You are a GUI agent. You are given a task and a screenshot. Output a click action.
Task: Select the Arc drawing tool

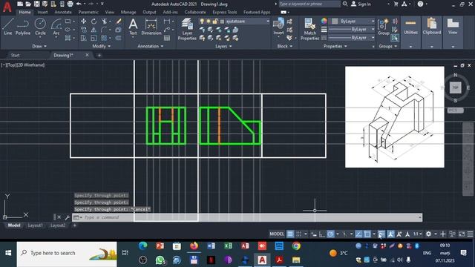tap(56, 27)
